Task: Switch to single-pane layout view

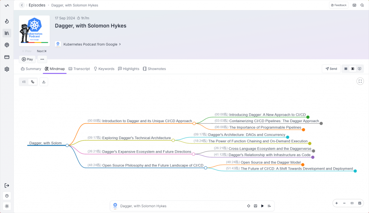Action: [x=346, y=68]
